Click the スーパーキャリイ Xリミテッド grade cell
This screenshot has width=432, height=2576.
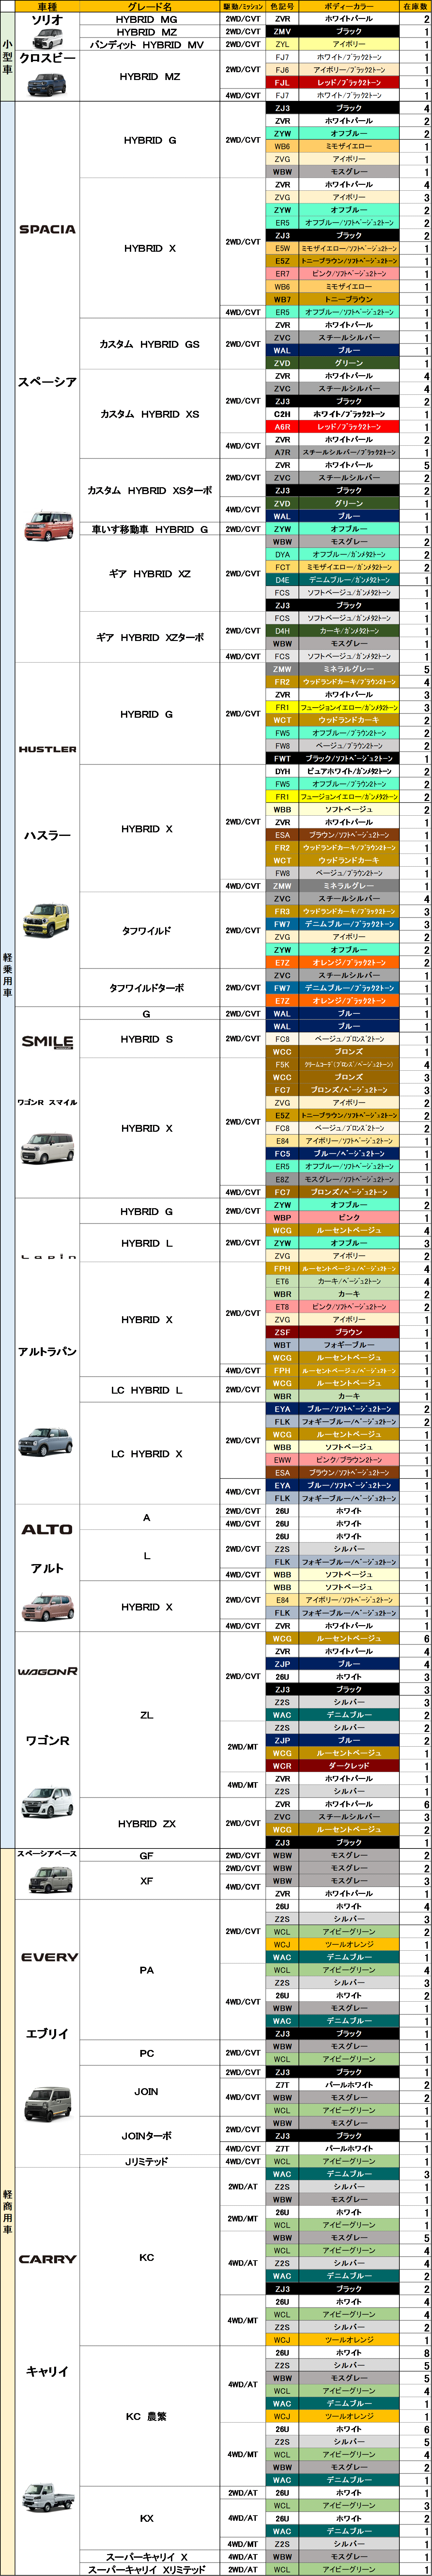150,2569
